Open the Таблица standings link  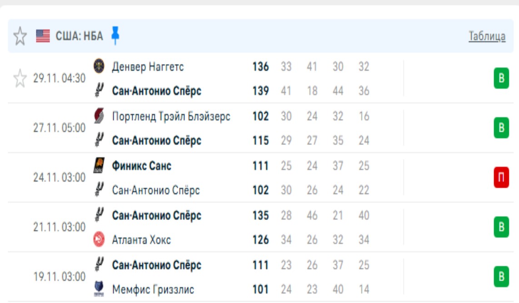pos(487,36)
